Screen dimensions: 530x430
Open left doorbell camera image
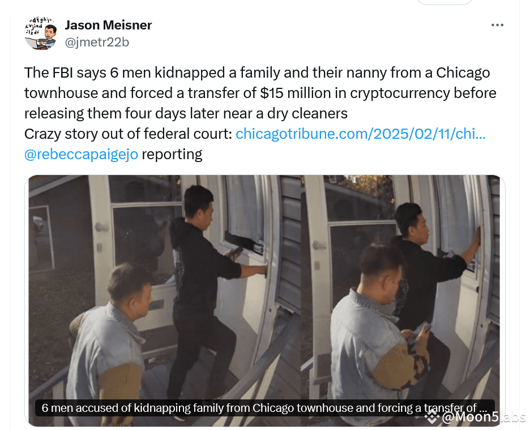tap(165, 300)
